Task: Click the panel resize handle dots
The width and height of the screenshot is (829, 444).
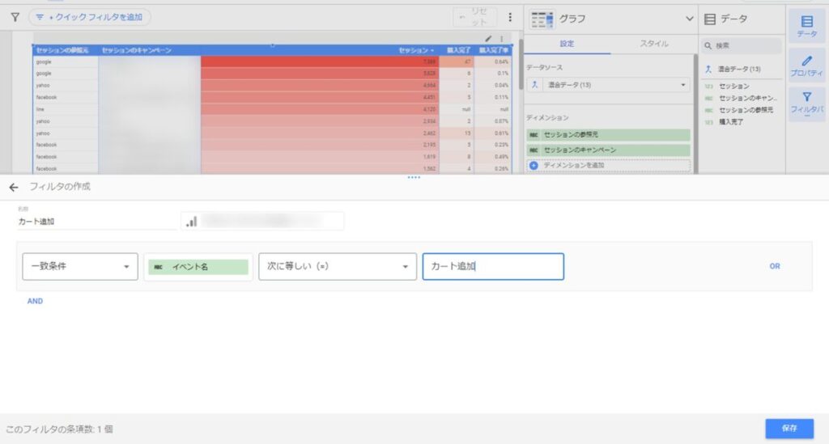Action: pos(414,177)
